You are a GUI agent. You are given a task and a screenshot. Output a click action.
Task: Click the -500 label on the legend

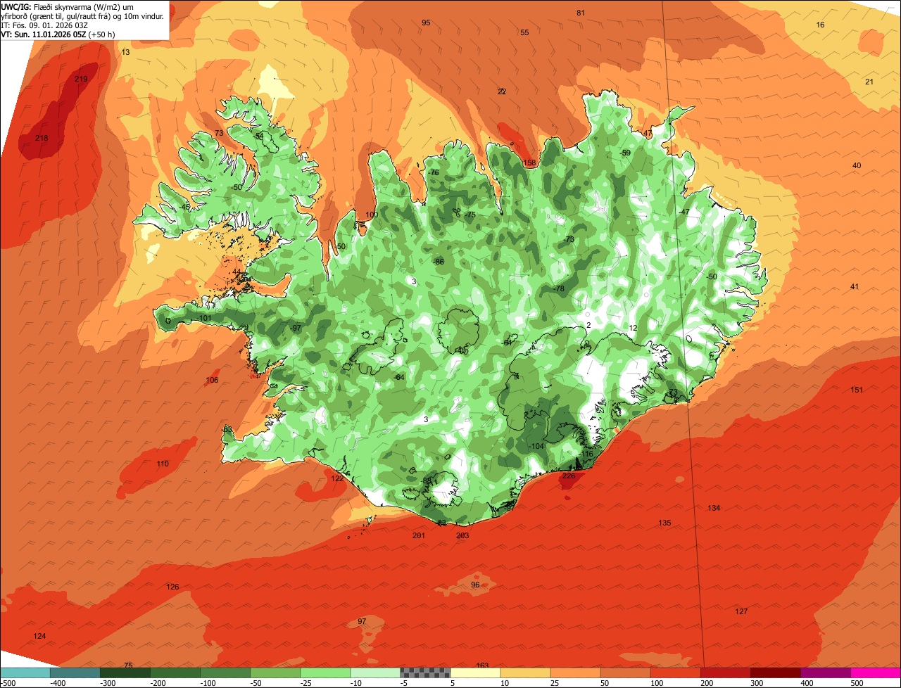(8, 683)
